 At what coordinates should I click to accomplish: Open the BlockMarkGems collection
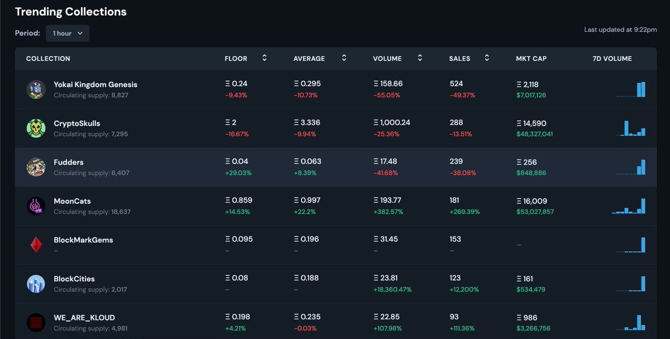(83, 240)
